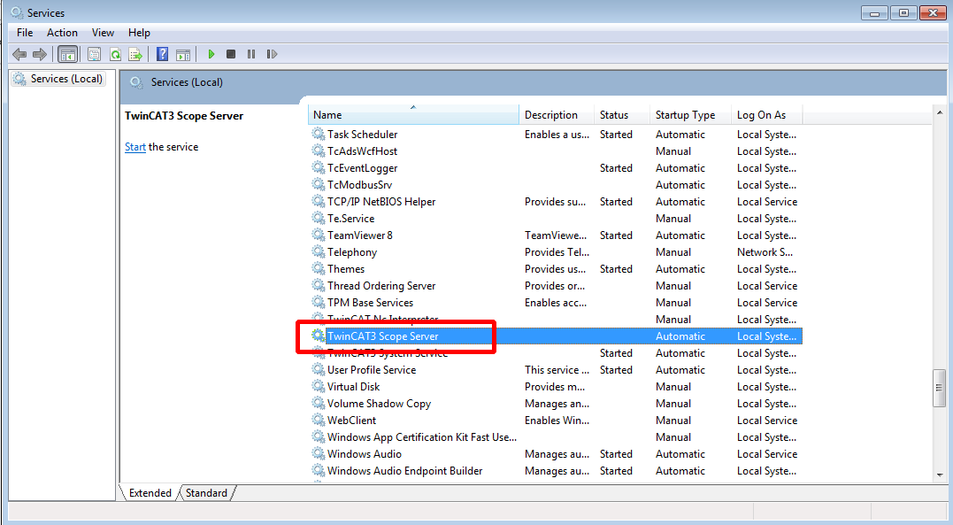
Task: Click the Back arrow in the toolbar
Action: (x=19, y=54)
